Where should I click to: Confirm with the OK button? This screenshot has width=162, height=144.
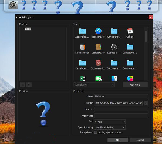click(118, 140)
